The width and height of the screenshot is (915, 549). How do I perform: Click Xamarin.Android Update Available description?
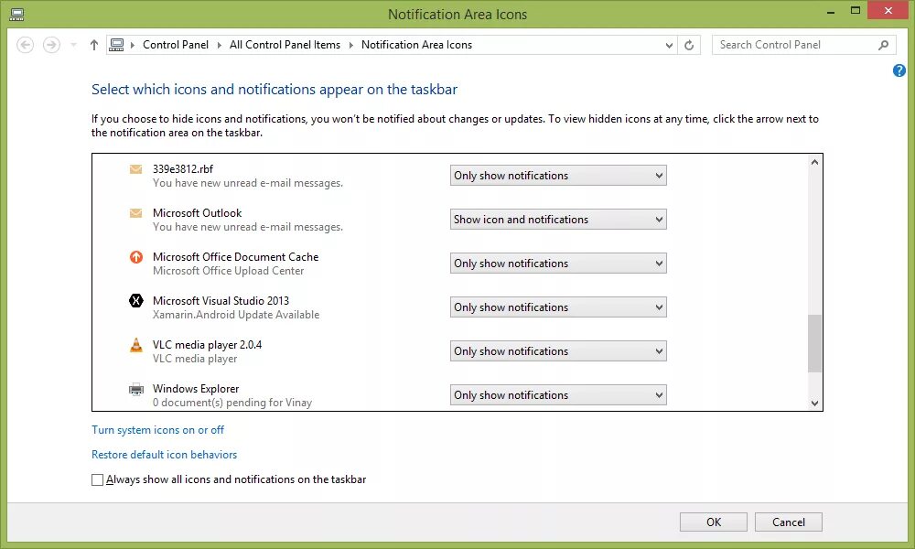coord(236,315)
